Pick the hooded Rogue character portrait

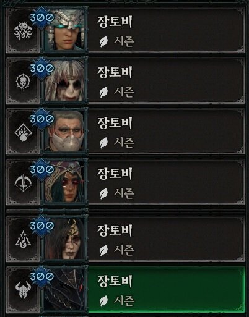[64, 182]
